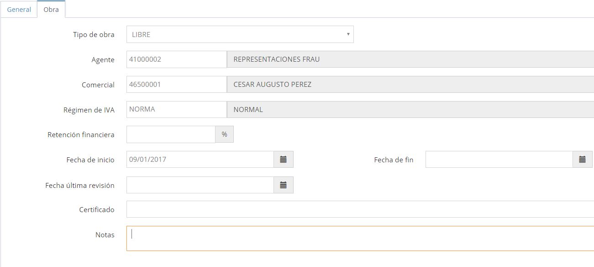Click the Agente code field 41000002
Screen dimensions: 594x267
click(176, 59)
